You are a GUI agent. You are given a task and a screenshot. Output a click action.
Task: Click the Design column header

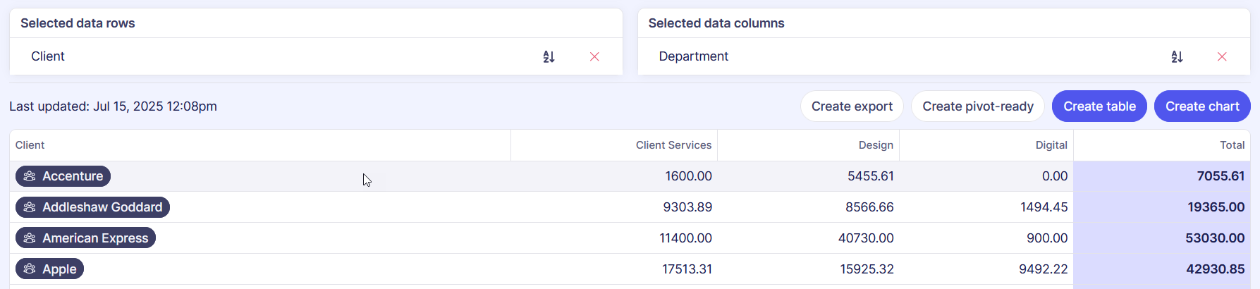tap(875, 145)
